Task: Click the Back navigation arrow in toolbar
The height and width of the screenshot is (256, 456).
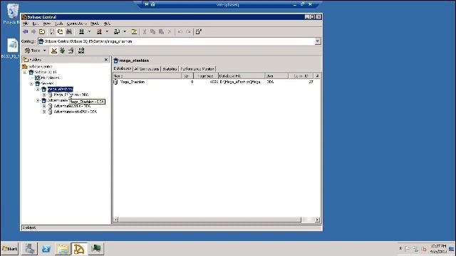Action: click(x=26, y=31)
